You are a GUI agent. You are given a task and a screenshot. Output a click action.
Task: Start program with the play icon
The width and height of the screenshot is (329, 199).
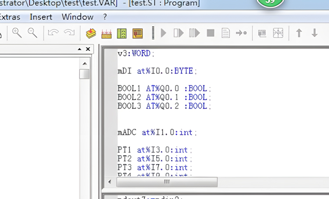pos(164,33)
